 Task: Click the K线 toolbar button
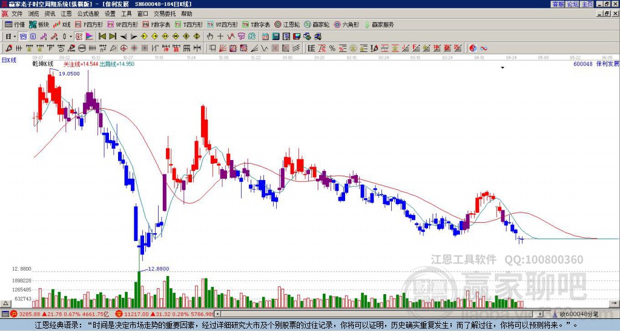pos(61,24)
